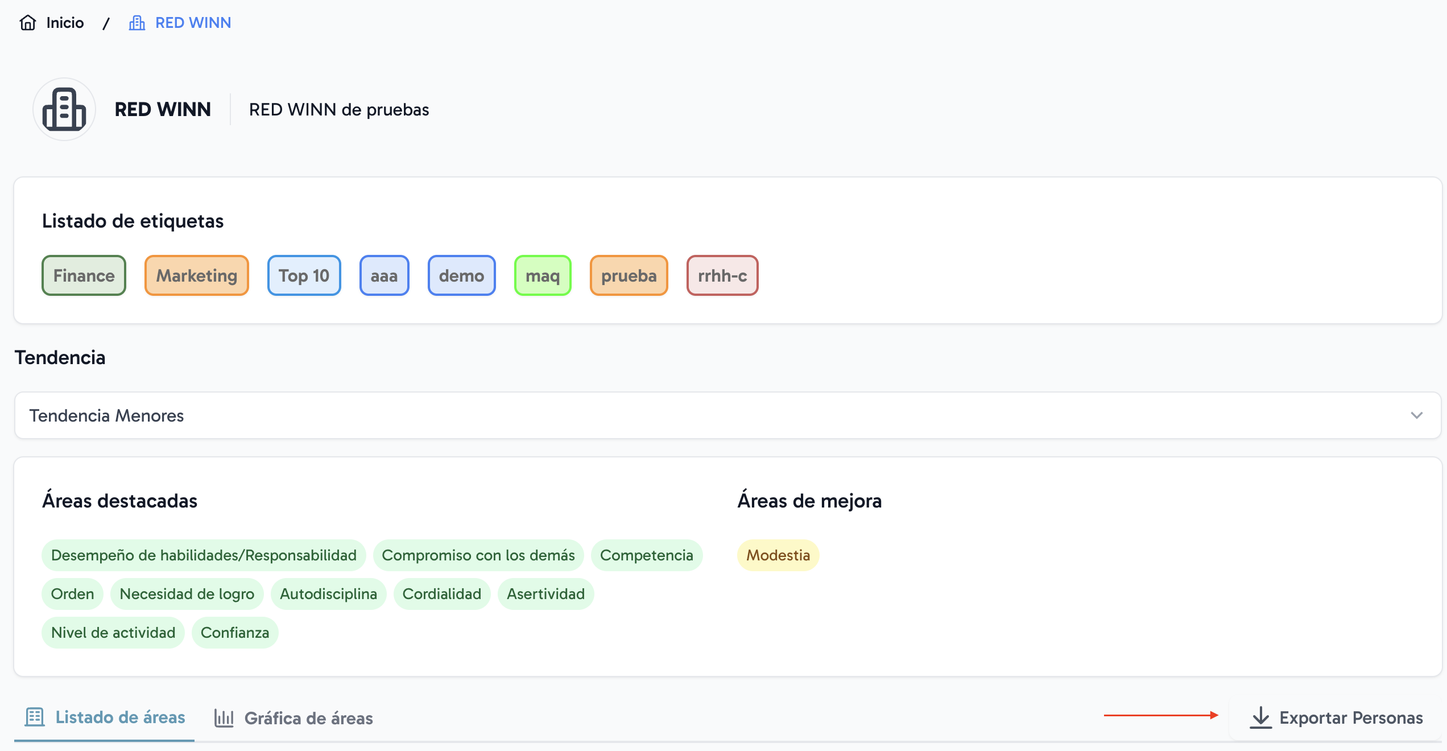Select the green Finance tag
Image resolution: width=1447 pixels, height=751 pixels.
point(84,275)
